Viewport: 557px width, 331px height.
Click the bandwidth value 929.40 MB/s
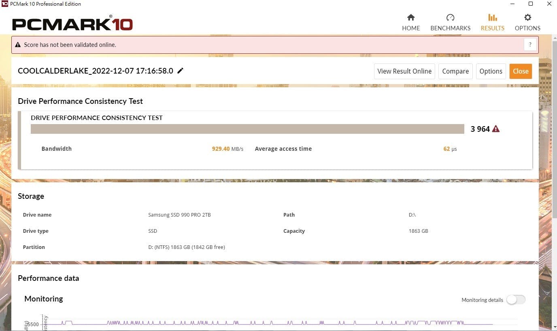click(227, 149)
